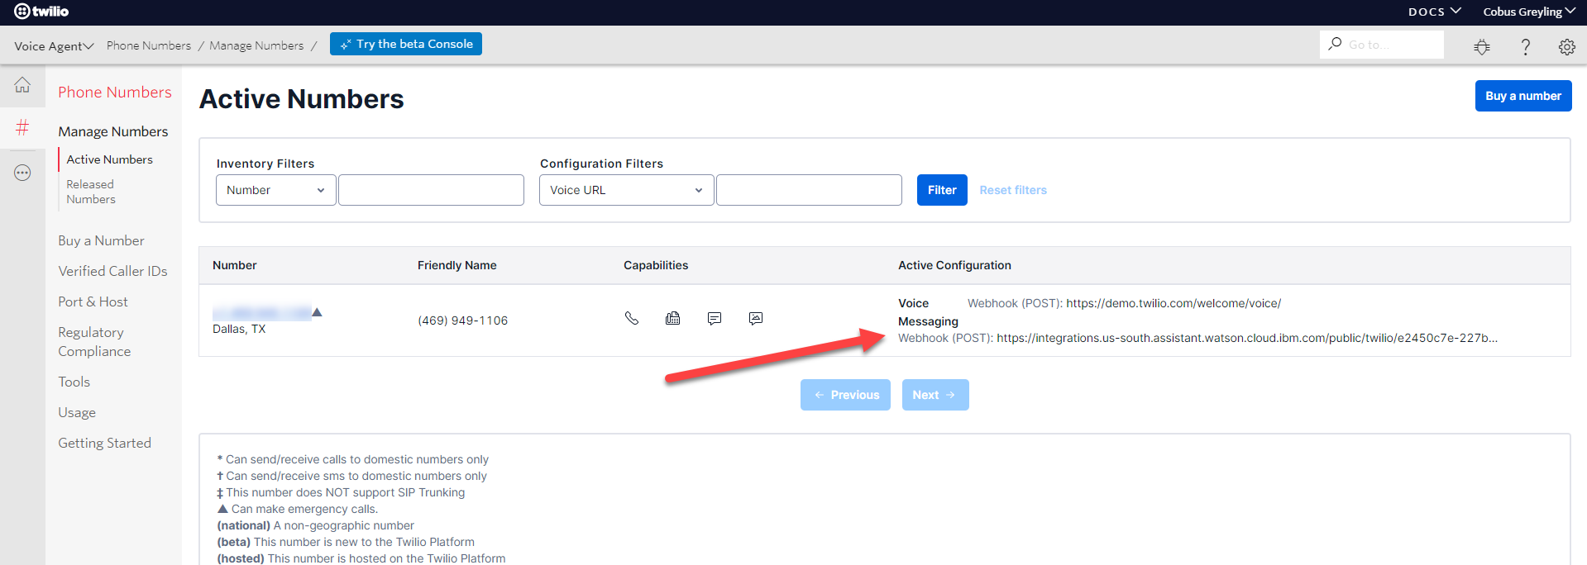Expand the Voice Agent project dropdown
The width and height of the screenshot is (1587, 565).
[54, 45]
